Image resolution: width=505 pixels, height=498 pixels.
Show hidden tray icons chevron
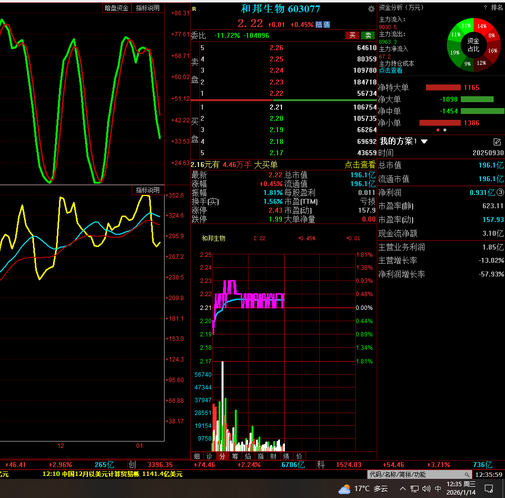pyautogui.click(x=403, y=489)
